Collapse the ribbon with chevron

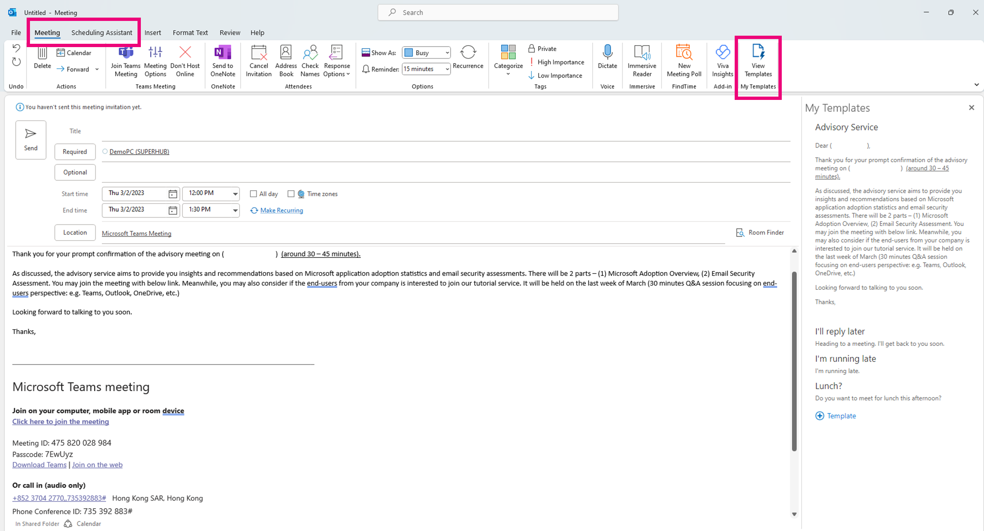pos(976,85)
